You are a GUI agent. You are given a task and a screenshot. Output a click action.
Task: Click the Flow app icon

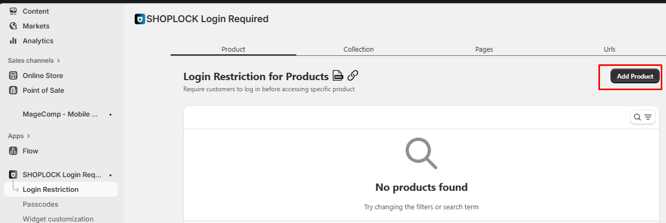pyautogui.click(x=13, y=151)
